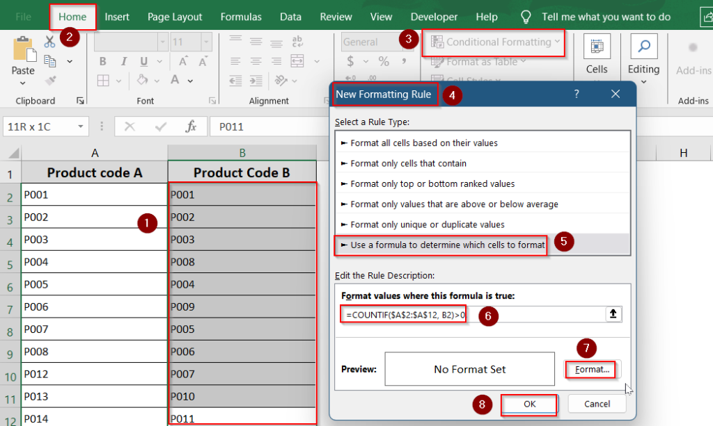Open the Borders dropdown arrow

click(118, 80)
